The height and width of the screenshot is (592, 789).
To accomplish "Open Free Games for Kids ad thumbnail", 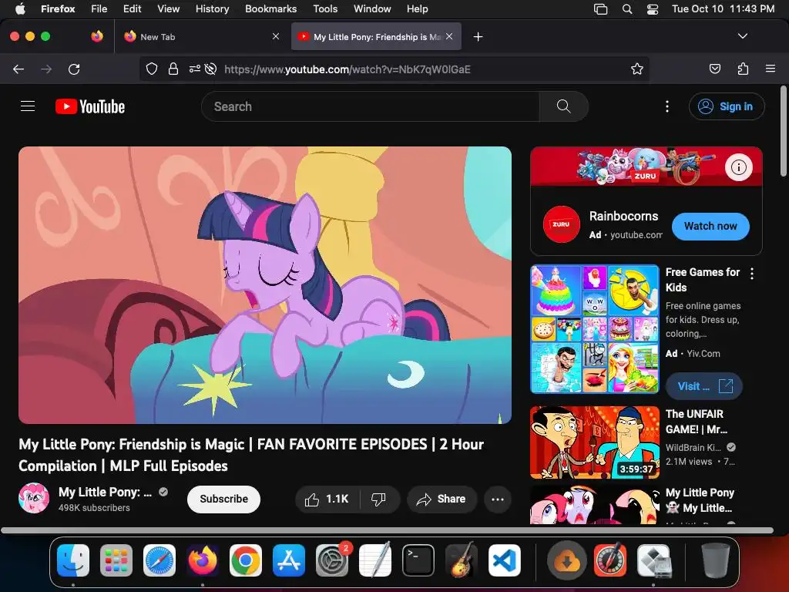I will (x=595, y=329).
